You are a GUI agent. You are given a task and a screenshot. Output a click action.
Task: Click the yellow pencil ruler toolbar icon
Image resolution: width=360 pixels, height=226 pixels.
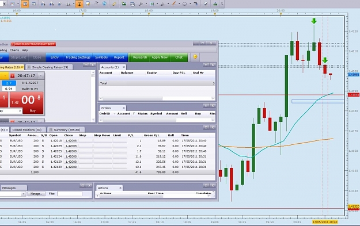pos(114,3)
